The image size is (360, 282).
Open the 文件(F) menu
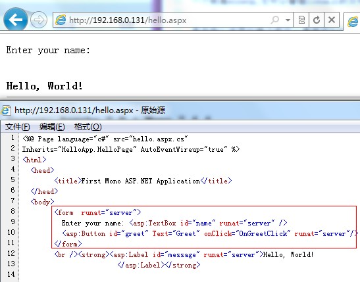[18, 127]
